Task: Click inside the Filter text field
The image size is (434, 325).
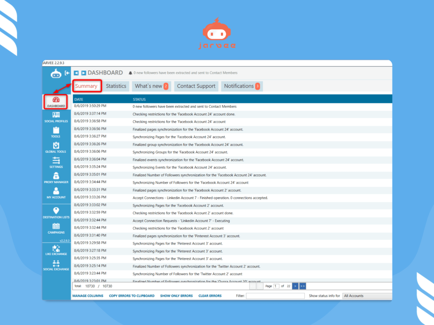Action: (275, 295)
